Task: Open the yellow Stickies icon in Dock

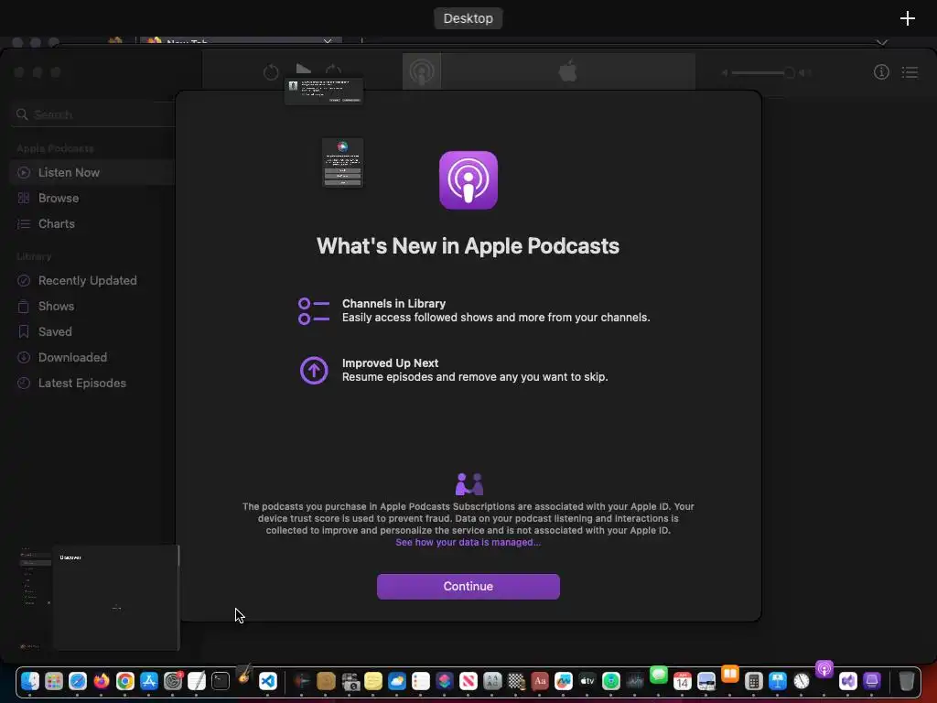Action: 373,681
